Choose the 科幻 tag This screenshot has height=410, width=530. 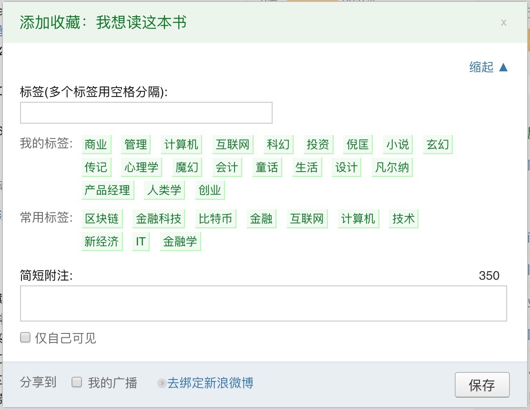point(278,145)
